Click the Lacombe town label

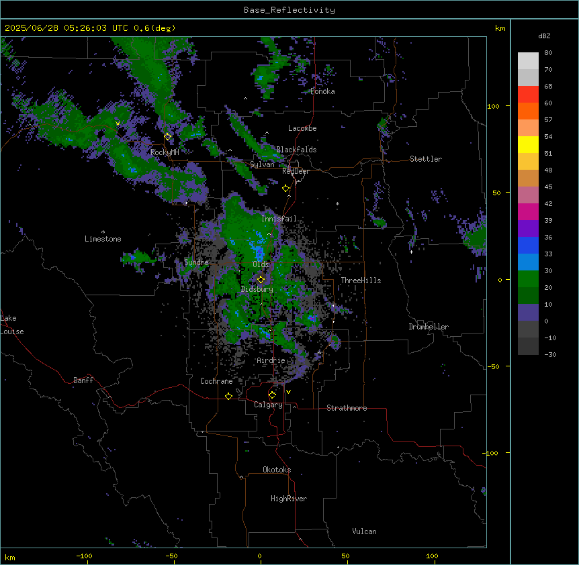click(302, 128)
